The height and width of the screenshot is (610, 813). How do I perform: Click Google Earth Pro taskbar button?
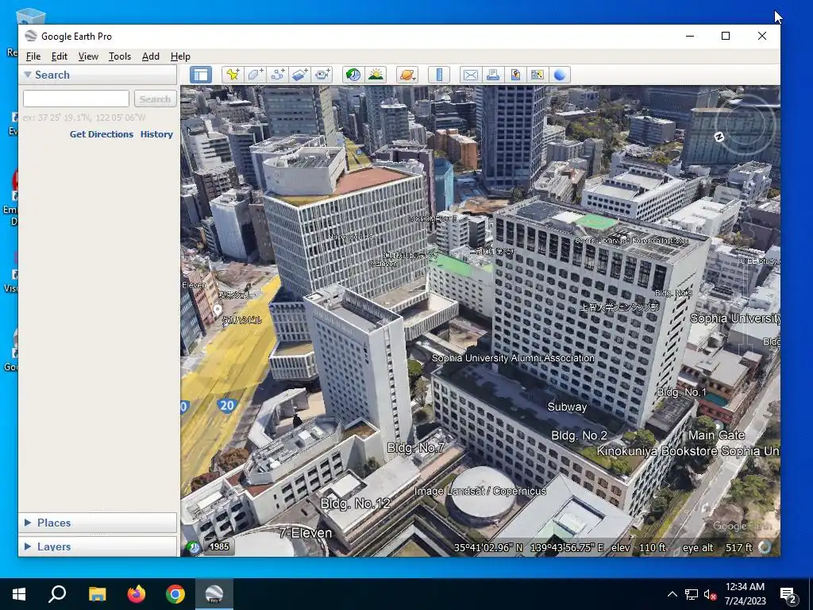coord(214,594)
